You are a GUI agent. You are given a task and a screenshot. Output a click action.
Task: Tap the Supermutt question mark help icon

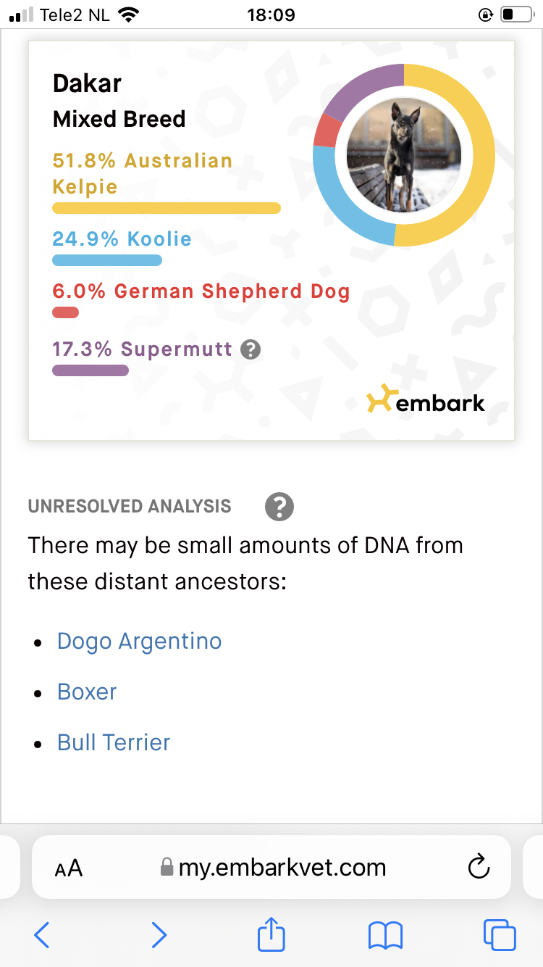pos(251,350)
